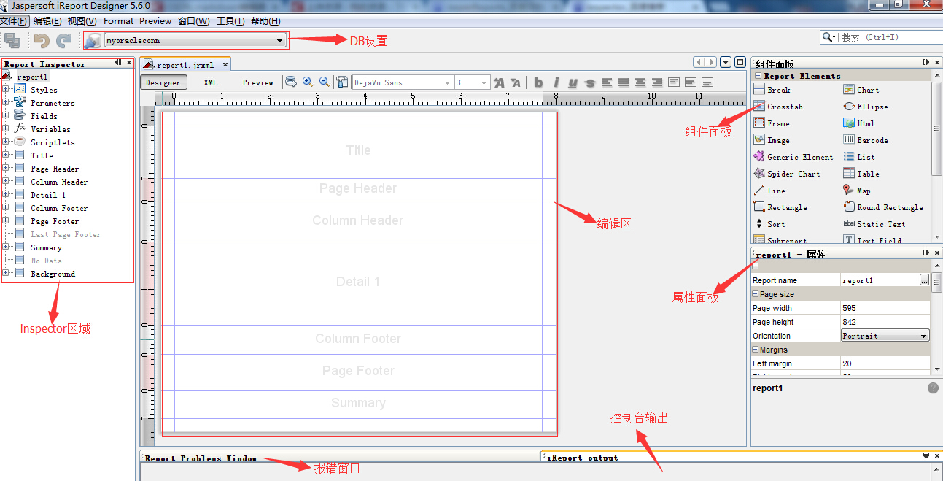Click the Page width value field
The height and width of the screenshot is (481, 943).
pos(885,308)
